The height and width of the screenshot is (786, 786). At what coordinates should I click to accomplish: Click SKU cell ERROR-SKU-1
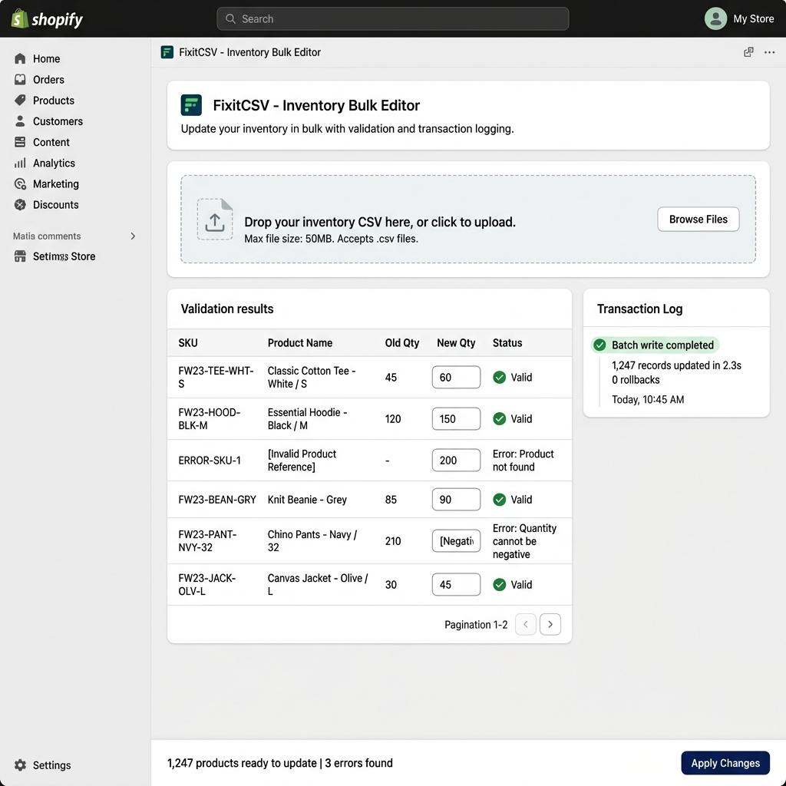[210, 461]
